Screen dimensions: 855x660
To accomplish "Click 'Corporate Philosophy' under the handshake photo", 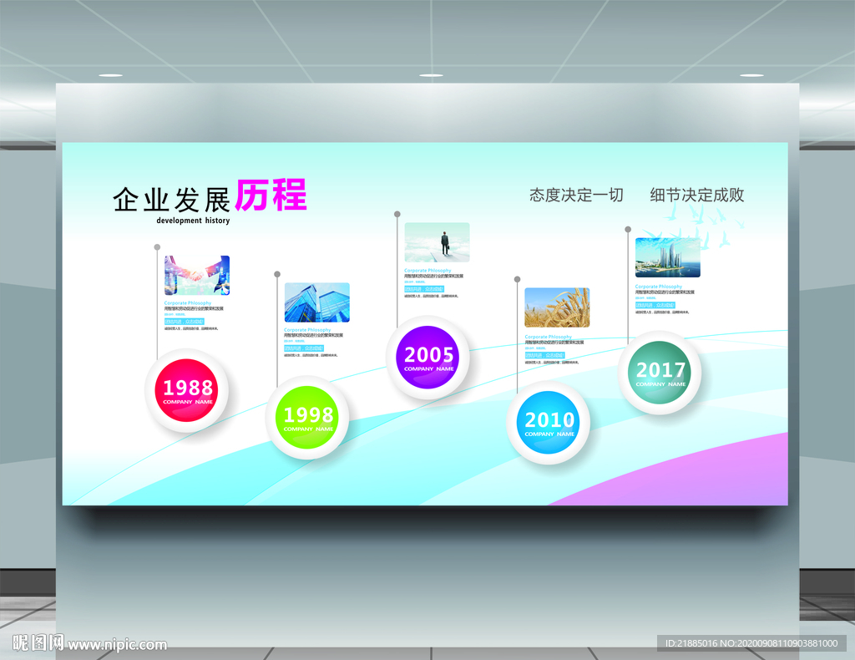I will point(188,302).
